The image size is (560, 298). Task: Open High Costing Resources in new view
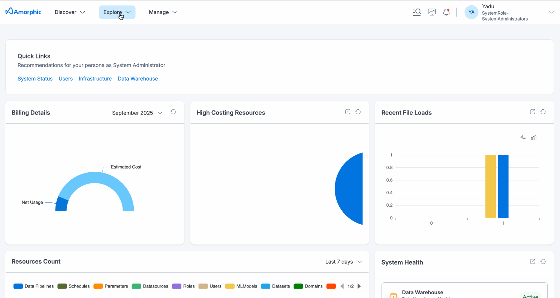(x=347, y=112)
